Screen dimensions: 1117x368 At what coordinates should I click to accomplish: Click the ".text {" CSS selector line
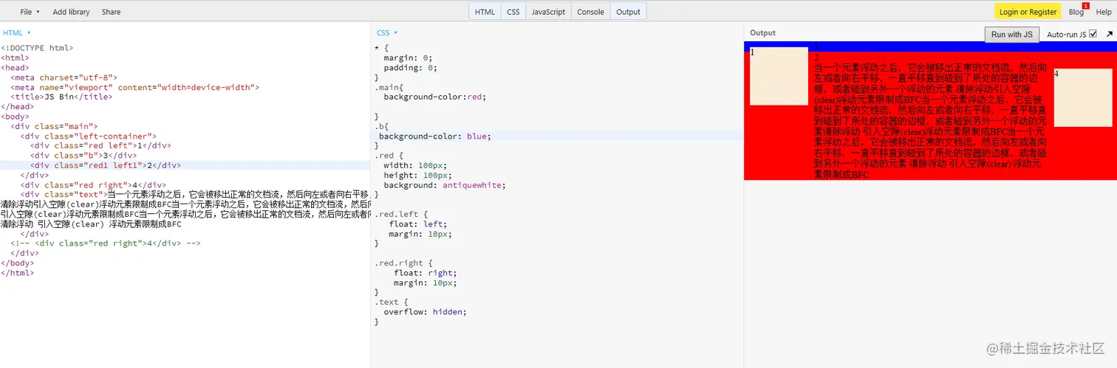pyautogui.click(x=391, y=302)
